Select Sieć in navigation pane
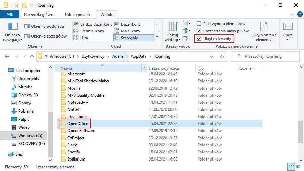304x171 pixels. coord(16,154)
